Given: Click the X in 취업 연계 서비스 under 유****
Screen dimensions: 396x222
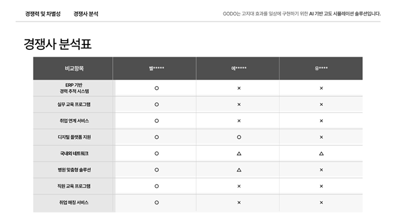Looking at the screenshot, I should pos(321,121).
